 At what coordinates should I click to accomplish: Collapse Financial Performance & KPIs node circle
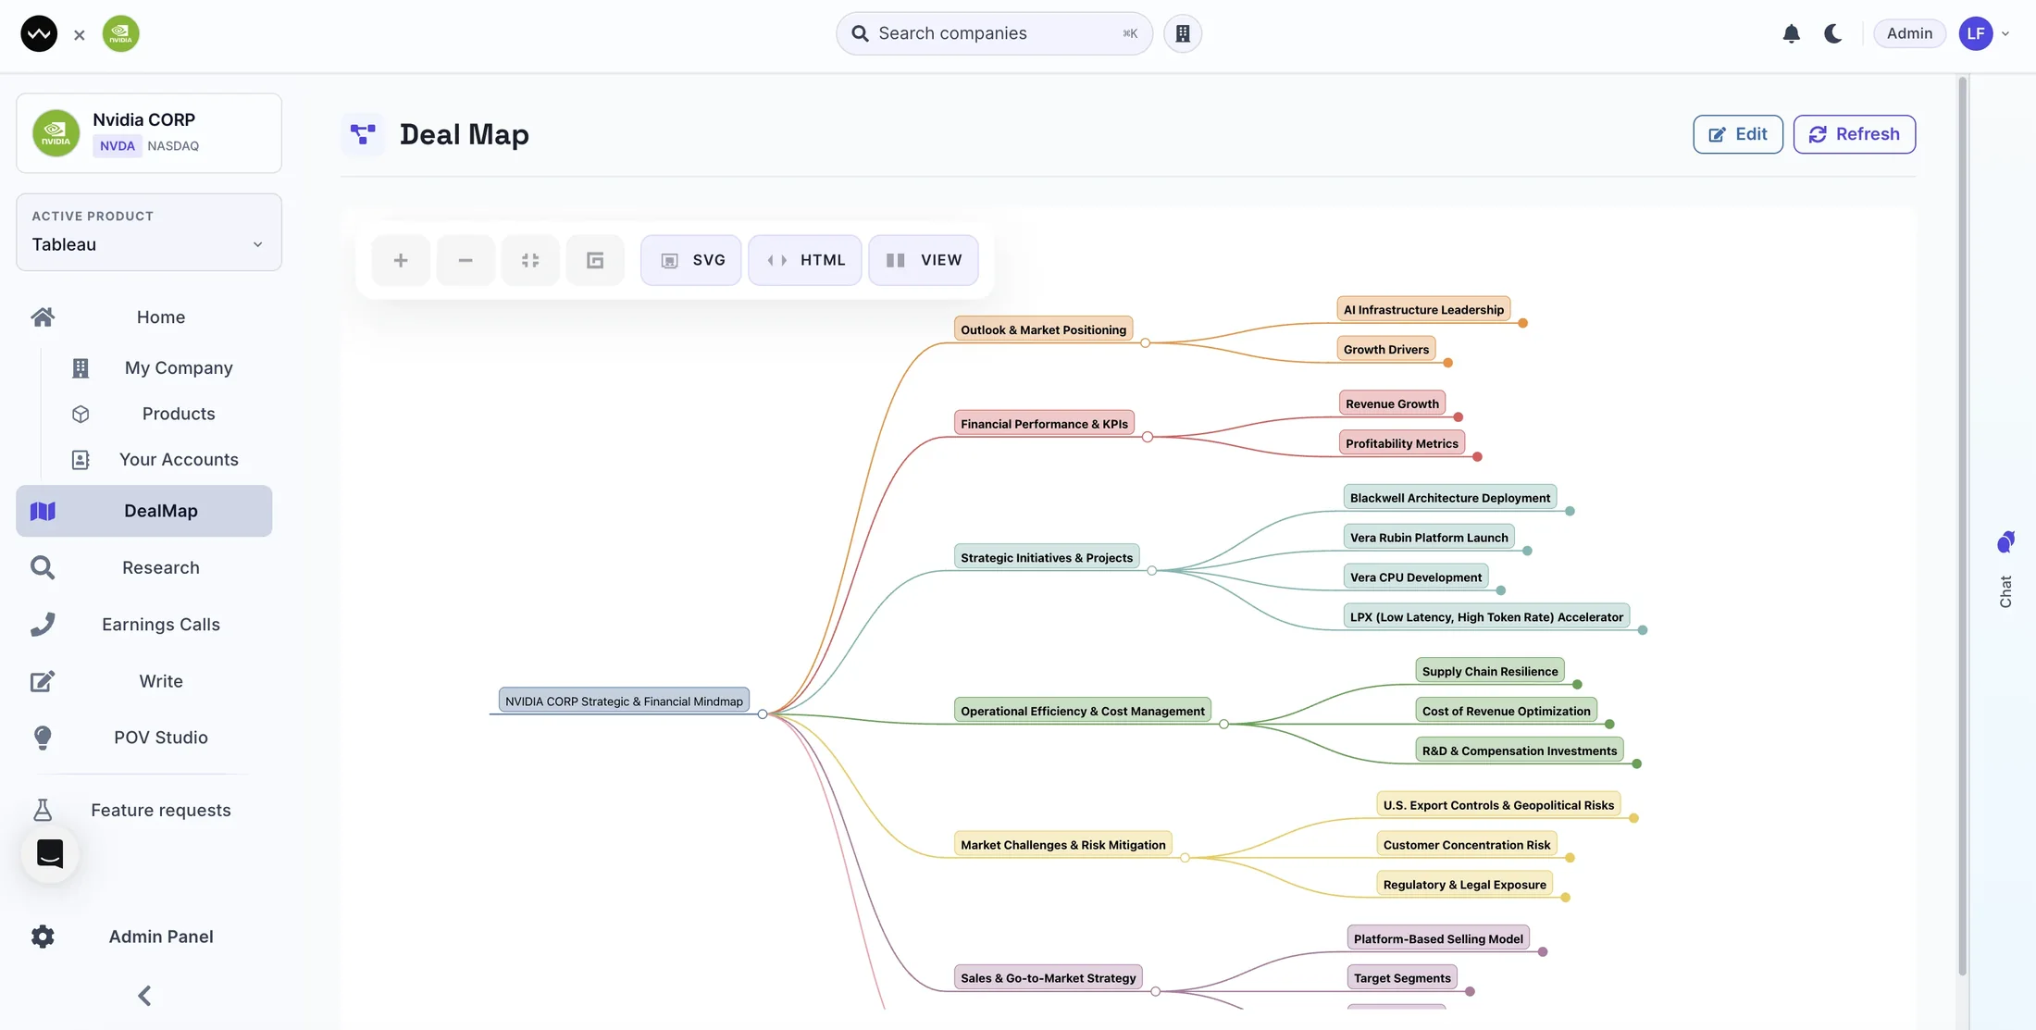coord(1147,438)
